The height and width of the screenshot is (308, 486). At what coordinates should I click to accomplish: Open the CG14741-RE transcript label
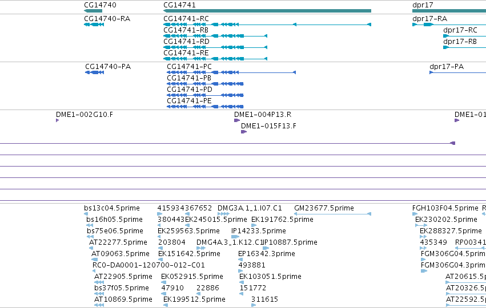tap(186, 53)
